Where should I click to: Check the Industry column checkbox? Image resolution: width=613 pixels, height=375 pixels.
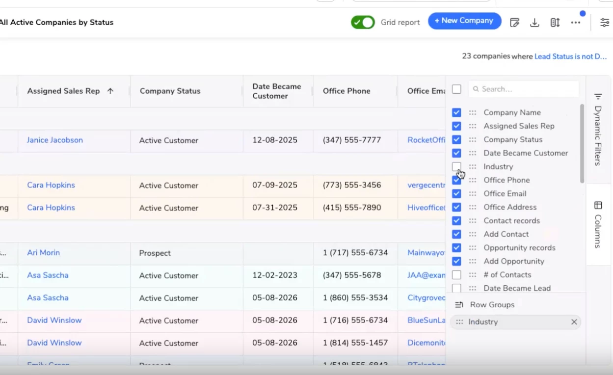coord(456,166)
